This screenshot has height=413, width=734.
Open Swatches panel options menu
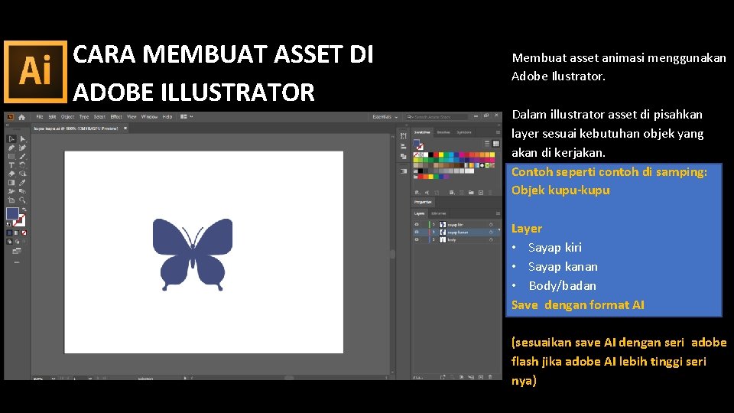click(498, 132)
